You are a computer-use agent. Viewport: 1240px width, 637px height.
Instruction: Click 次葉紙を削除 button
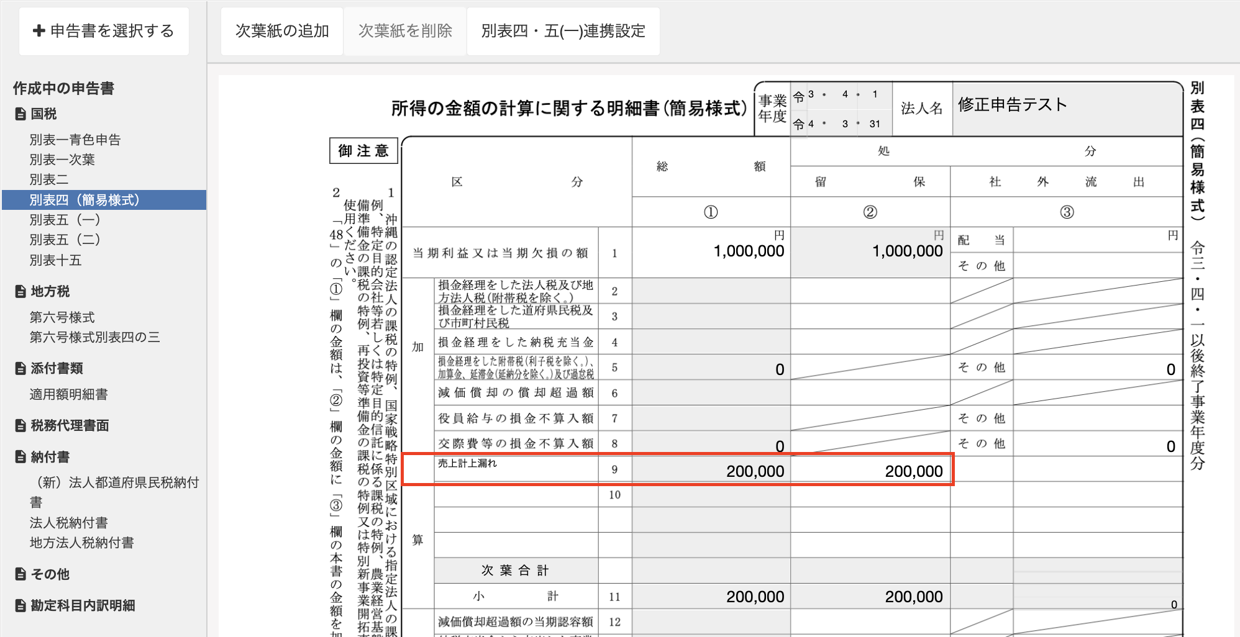(x=405, y=31)
